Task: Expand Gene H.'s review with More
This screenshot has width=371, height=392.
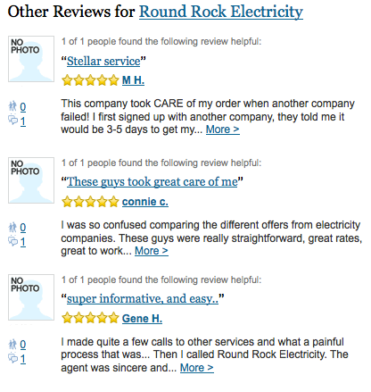Action: pos(197,368)
